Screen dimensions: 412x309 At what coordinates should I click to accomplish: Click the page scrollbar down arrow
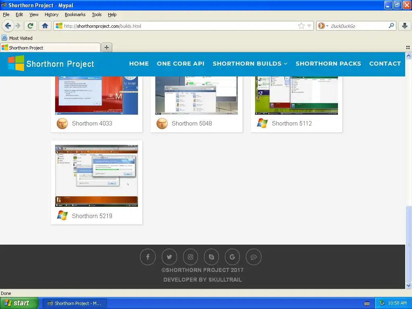408,285
